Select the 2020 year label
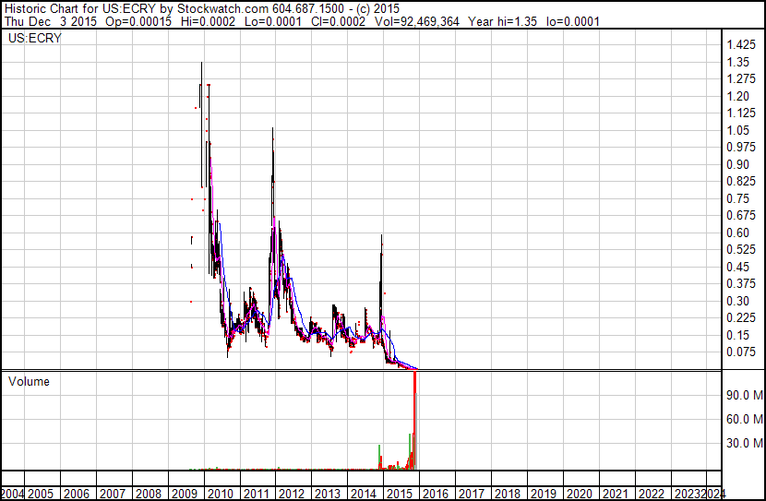Image resolution: width=766 pixels, height=501 pixels. pos(580,494)
